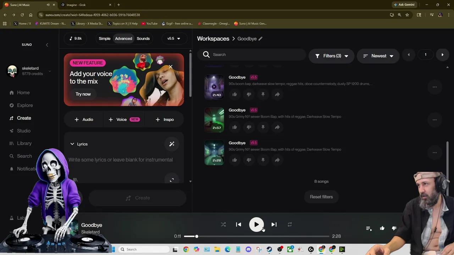Share the 2:28 Goodbye song

click(x=277, y=160)
